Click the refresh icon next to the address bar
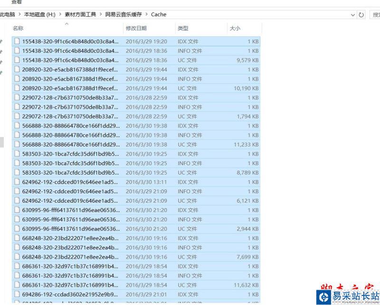 point(360,15)
